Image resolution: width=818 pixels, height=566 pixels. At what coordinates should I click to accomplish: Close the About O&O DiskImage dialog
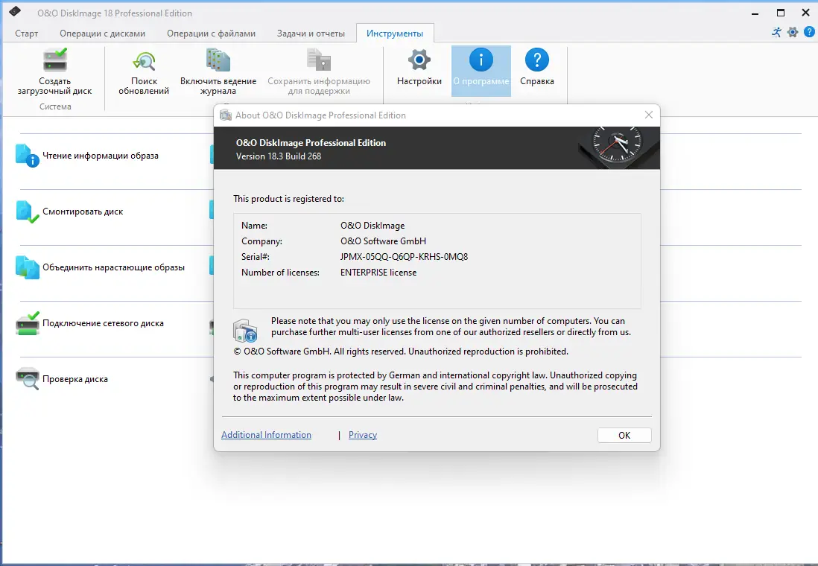(648, 115)
